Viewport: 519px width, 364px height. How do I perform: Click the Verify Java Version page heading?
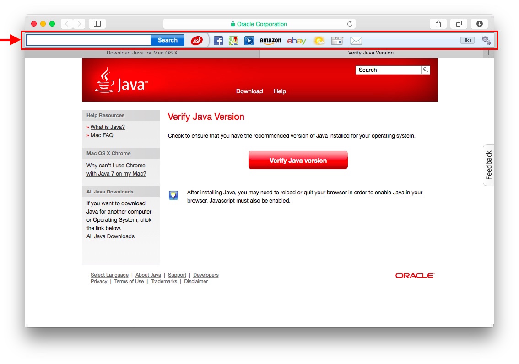(206, 117)
